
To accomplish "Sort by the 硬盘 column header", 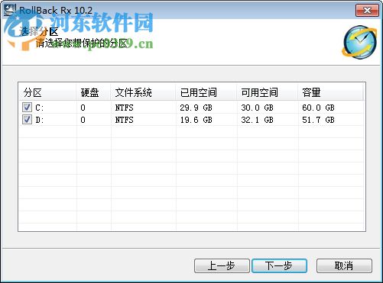I will [93, 92].
